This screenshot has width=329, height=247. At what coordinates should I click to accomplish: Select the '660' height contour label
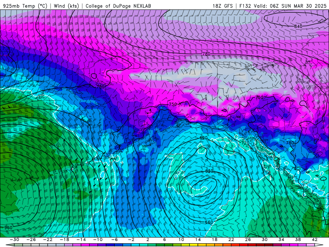(209, 222)
